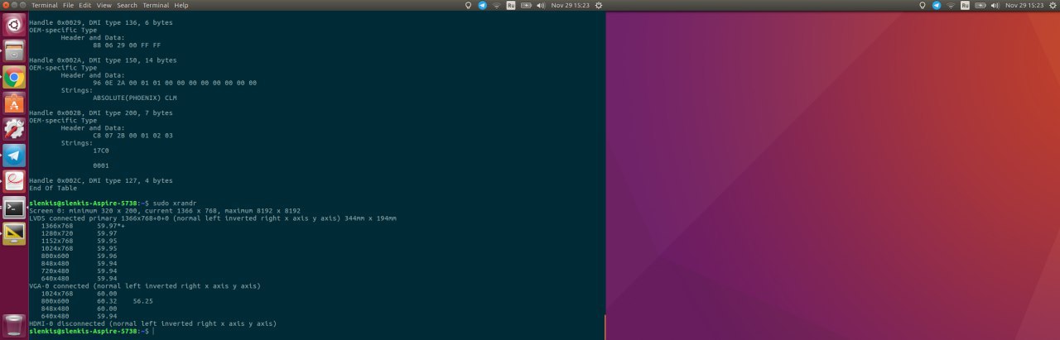This screenshot has height=340, width=1060.
Task: Click the 'ABSOLUTE(PHOENIX) CLM' string
Action: point(135,98)
